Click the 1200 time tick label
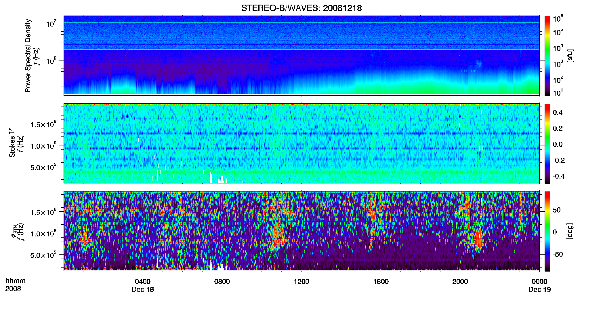 coord(301,281)
